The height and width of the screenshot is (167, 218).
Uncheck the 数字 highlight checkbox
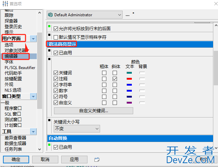[x=56, y=91]
